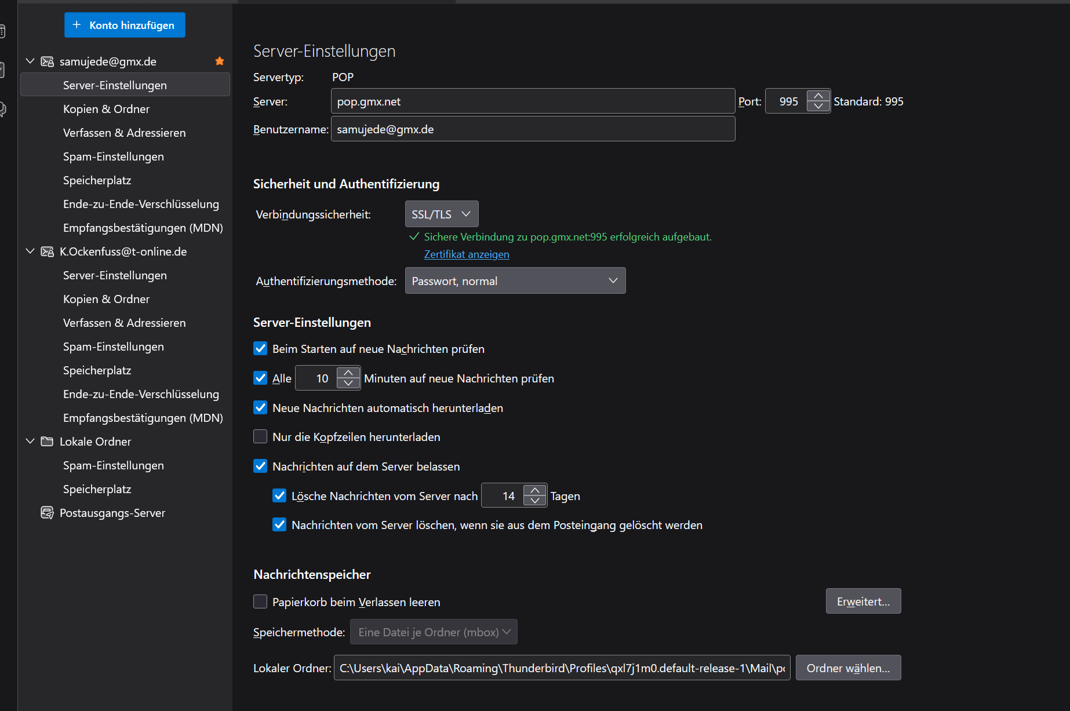This screenshot has height=711, width=1070.
Task: Add a new account with Konto hinzufügen
Action: (x=125, y=25)
